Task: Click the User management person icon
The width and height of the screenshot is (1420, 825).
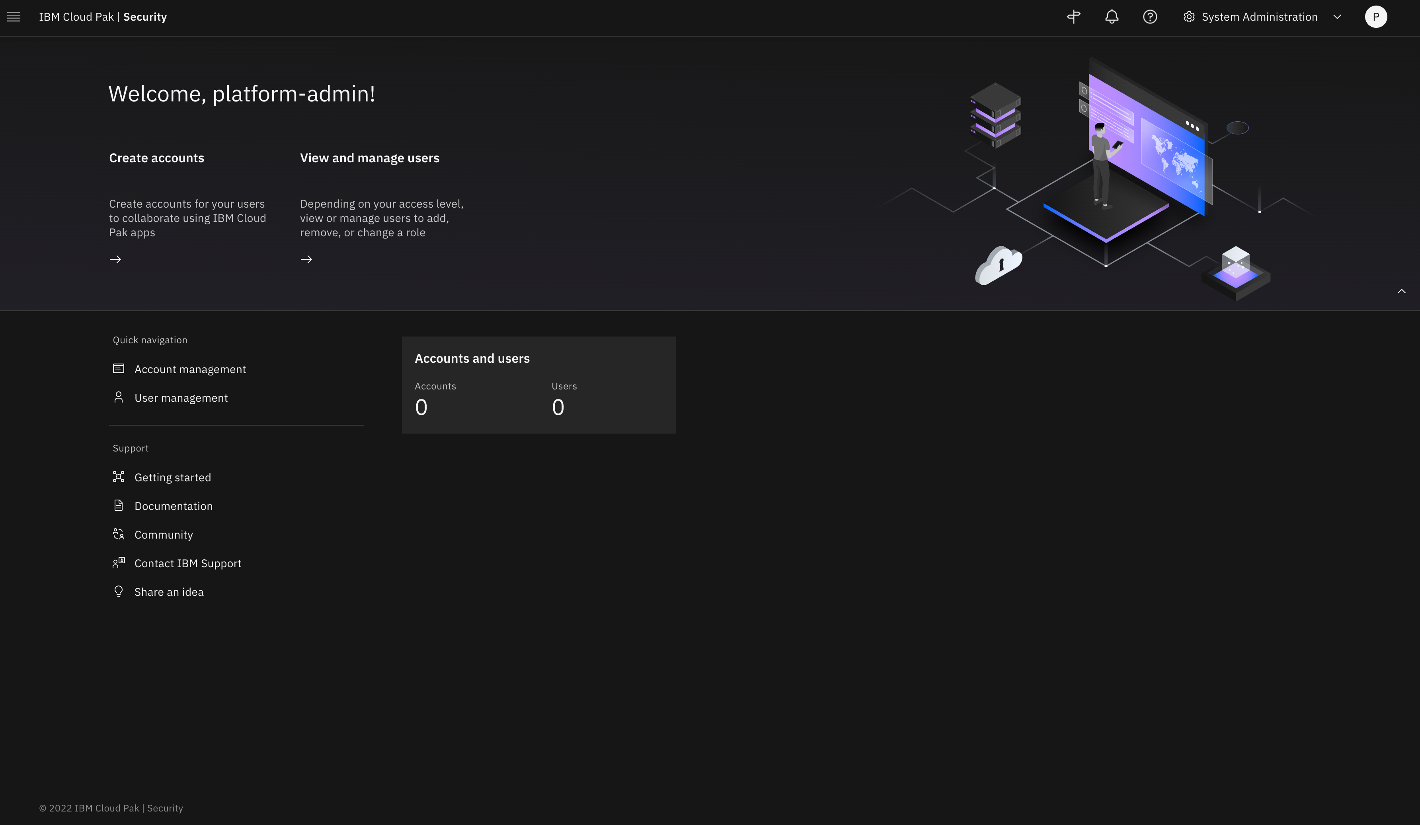Action: (118, 397)
